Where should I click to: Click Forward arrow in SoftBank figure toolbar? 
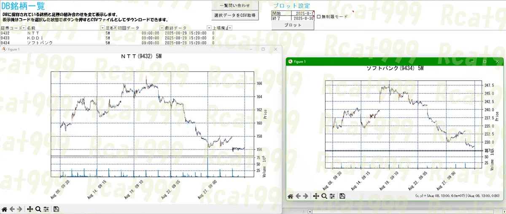click(305, 196)
